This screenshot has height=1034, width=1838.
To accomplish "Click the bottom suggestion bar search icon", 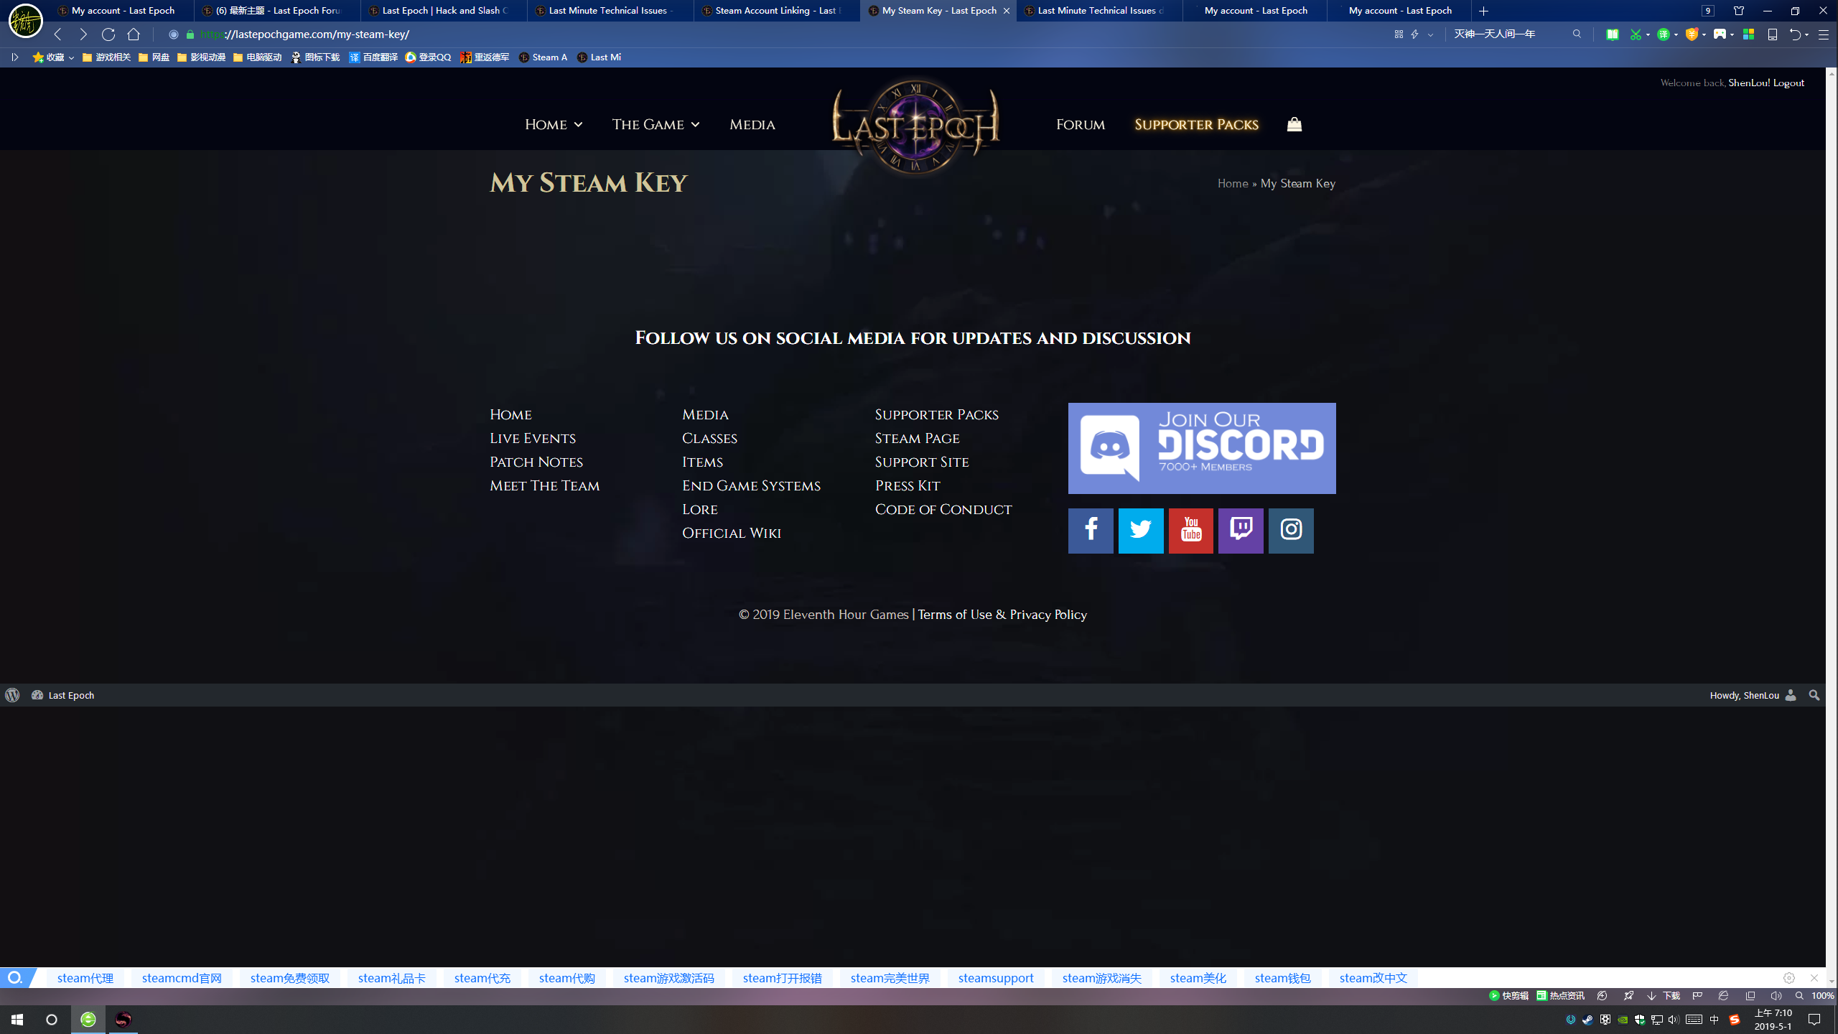I will (14, 978).
